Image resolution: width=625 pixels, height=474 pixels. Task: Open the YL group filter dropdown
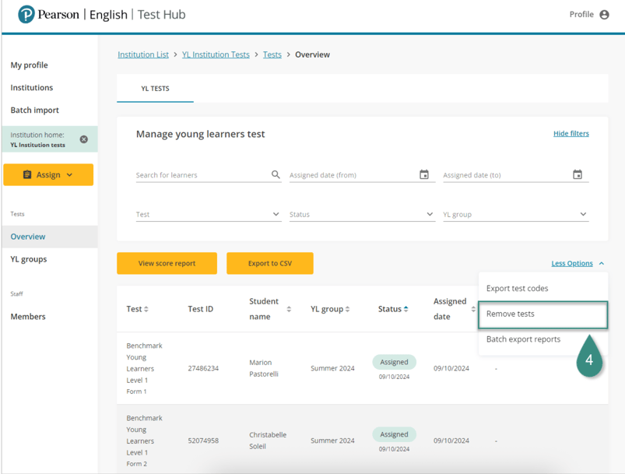coord(583,215)
